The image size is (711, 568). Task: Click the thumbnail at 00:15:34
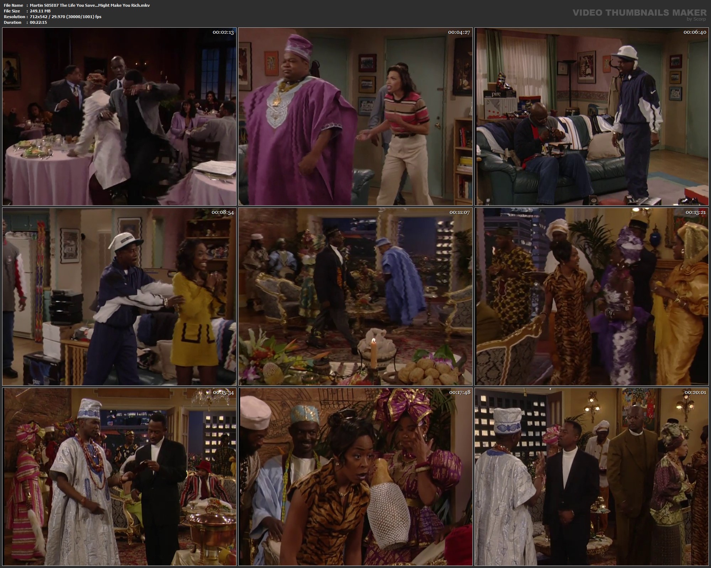pos(119,476)
